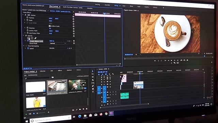Toggle Snap magnet in timeline
Screen dimensions: 218x123
tap(103, 74)
